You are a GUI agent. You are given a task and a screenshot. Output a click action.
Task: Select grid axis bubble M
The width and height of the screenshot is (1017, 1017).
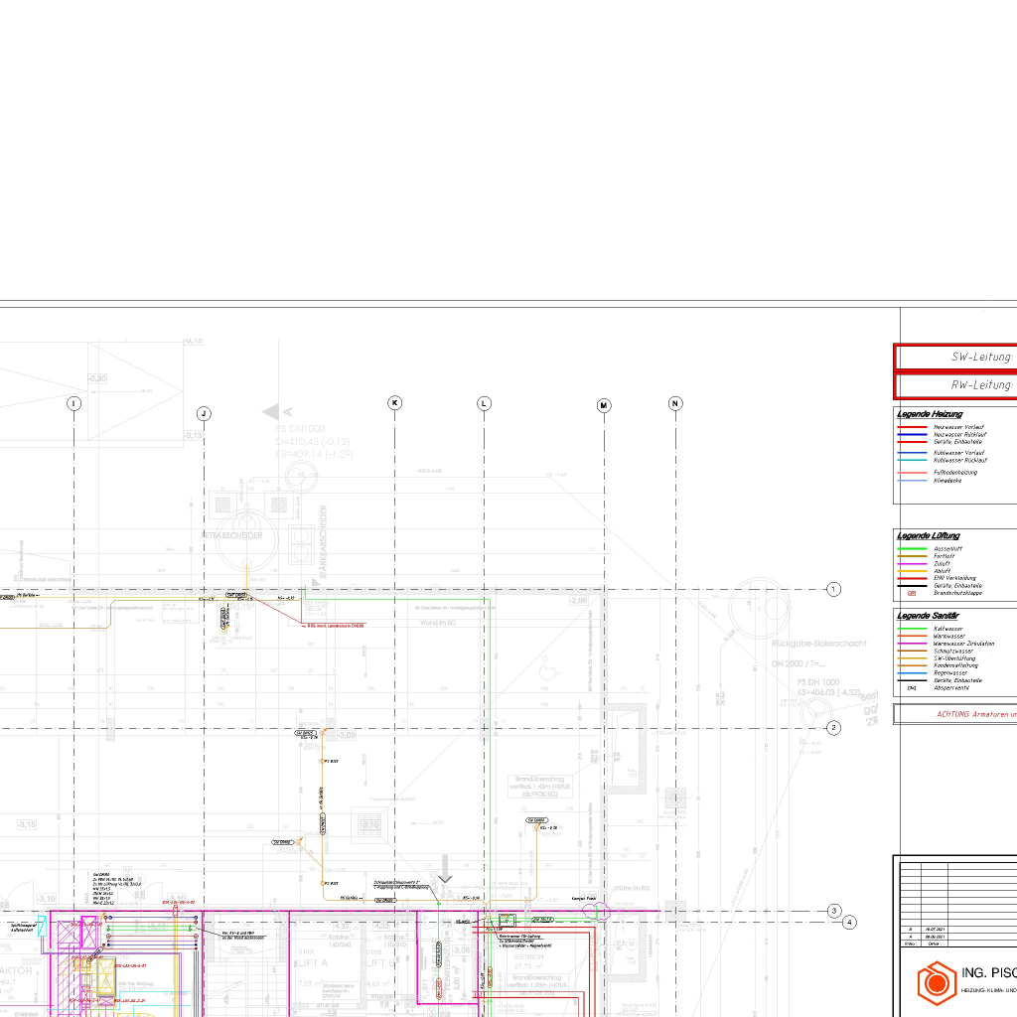coord(604,405)
